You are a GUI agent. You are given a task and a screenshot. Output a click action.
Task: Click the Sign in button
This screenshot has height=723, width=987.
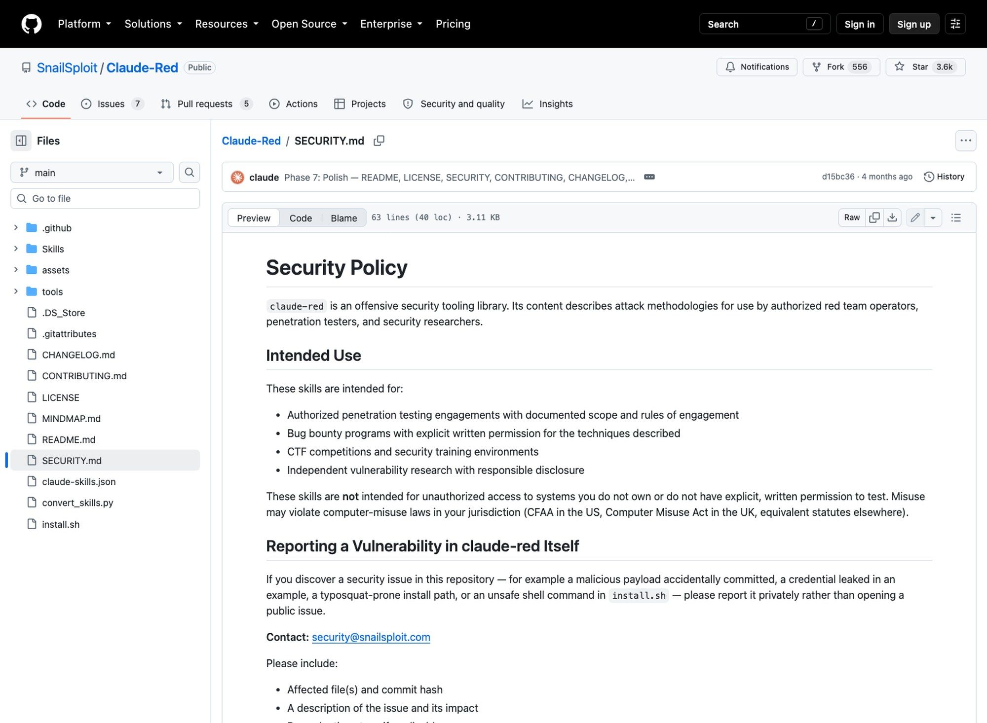coord(859,24)
